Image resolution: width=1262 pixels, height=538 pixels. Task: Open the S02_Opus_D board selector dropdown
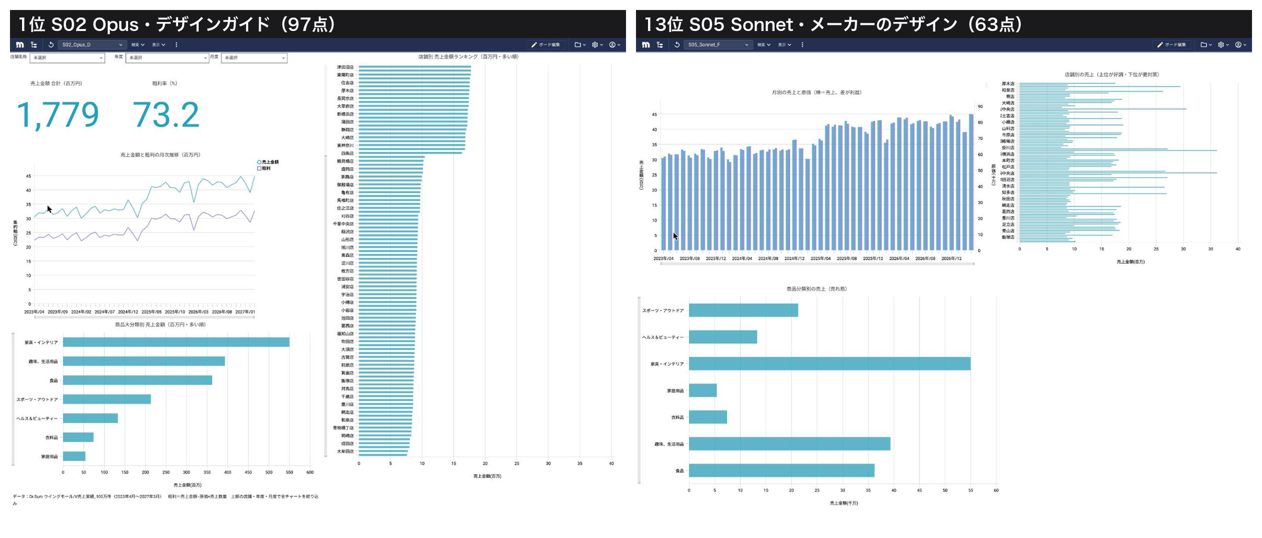tap(93, 45)
